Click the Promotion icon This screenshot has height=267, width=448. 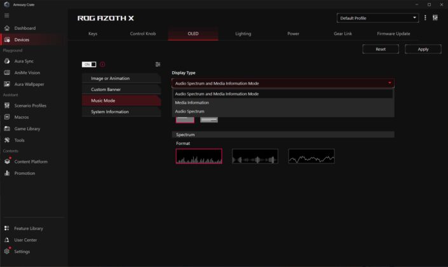point(7,173)
